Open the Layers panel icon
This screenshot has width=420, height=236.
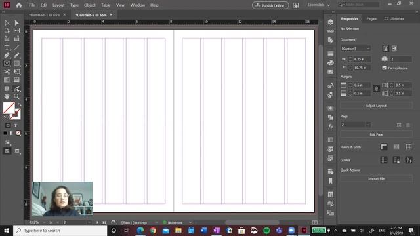point(331,22)
